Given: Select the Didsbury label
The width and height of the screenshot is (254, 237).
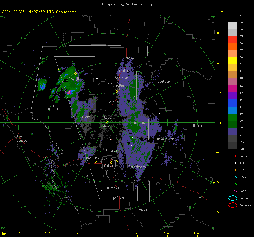Looking at the screenshot, I should point(106,126).
